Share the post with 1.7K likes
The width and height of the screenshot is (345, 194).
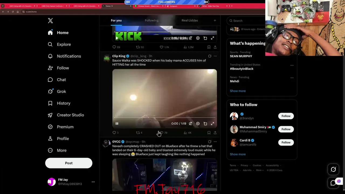[x=215, y=47]
